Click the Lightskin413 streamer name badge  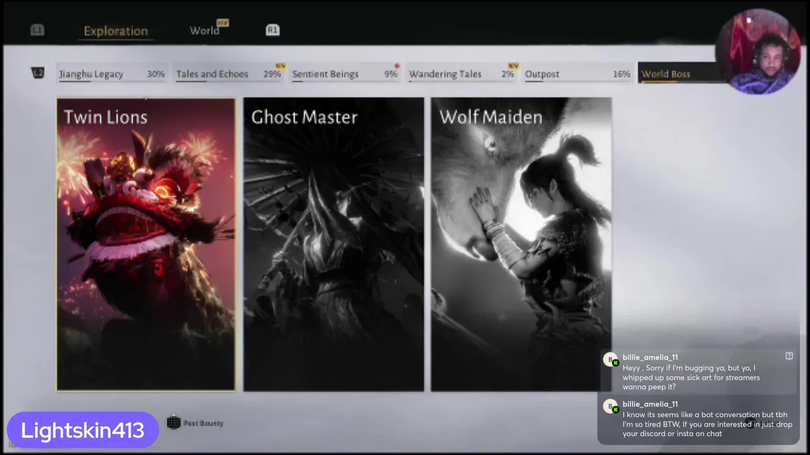[82, 430]
